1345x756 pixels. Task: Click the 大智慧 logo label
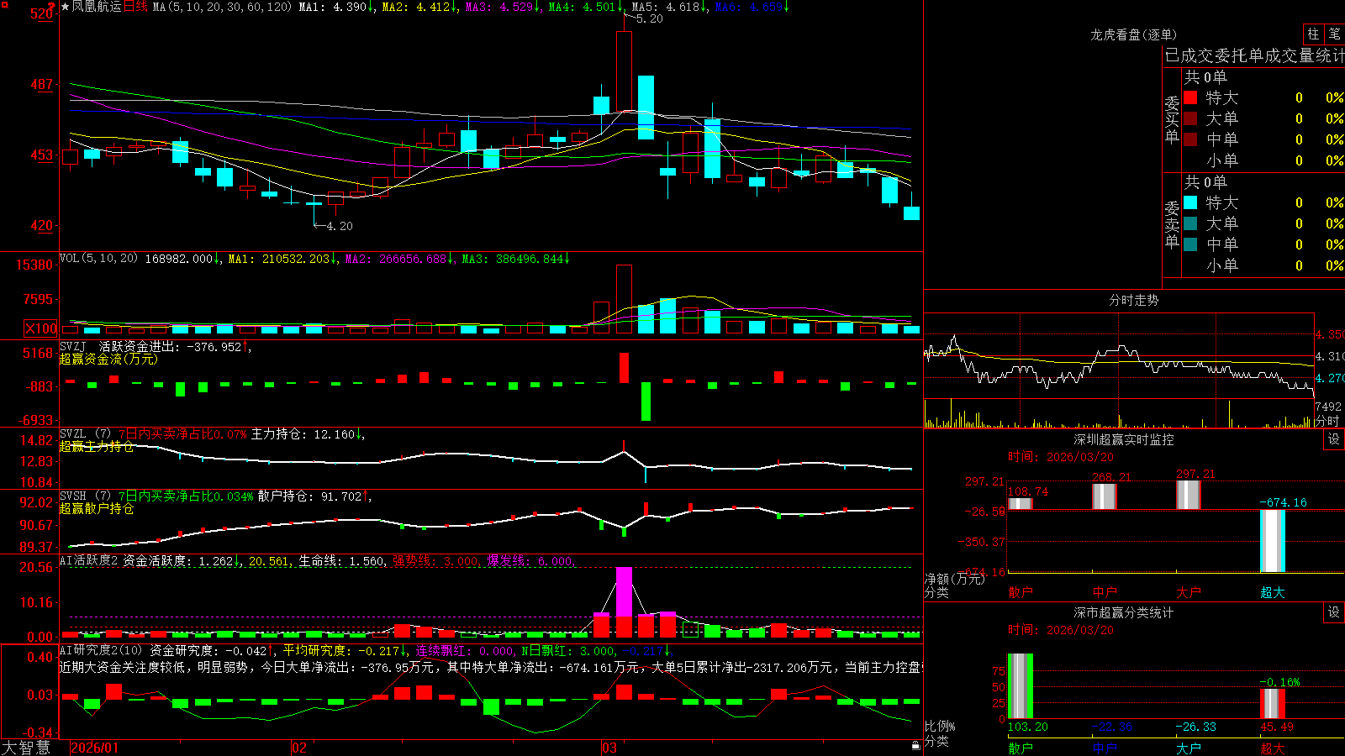click(25, 748)
